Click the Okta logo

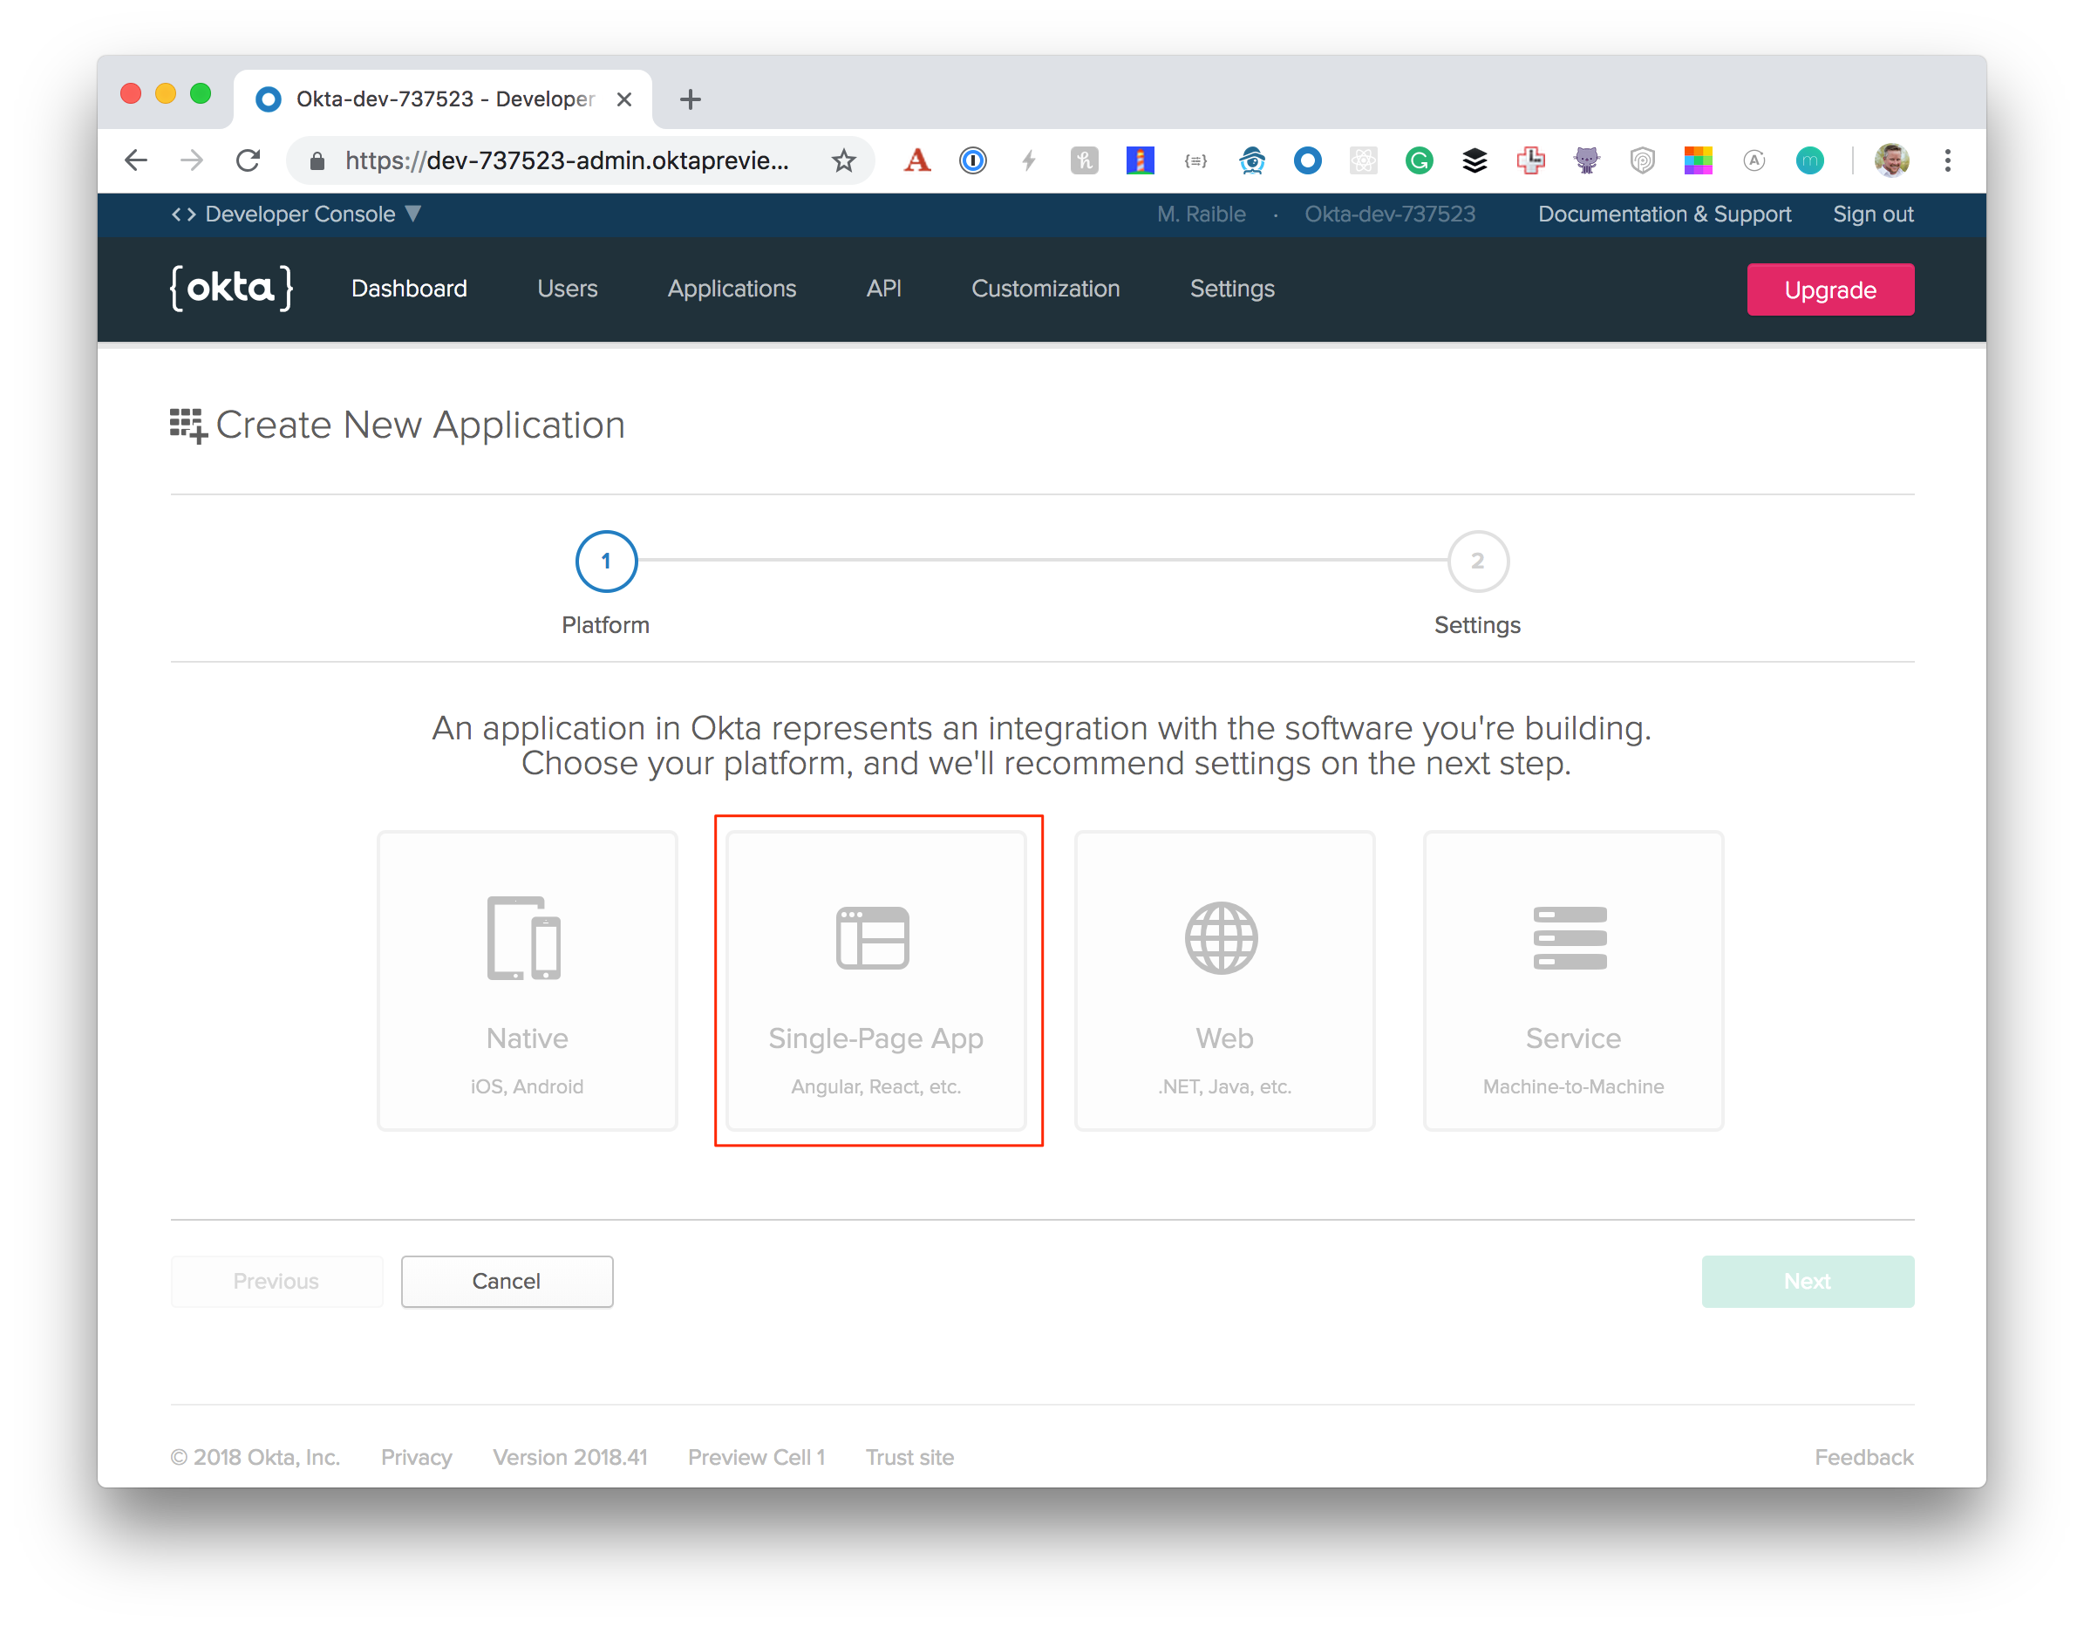tap(231, 289)
